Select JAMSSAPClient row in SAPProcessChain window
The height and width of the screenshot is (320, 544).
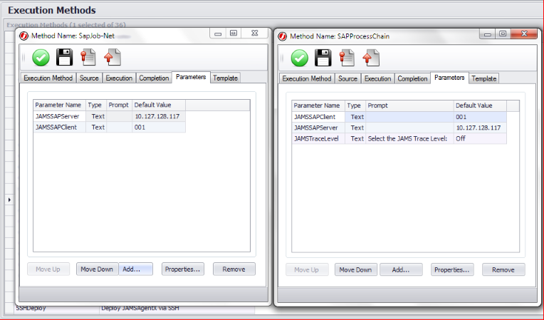[399, 117]
